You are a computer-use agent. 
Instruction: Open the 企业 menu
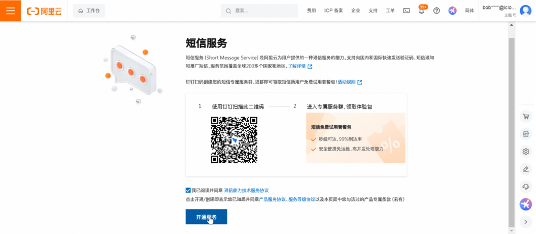pos(355,10)
